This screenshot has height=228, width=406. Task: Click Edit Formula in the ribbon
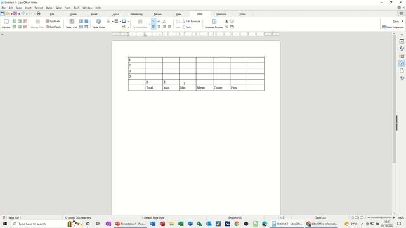pyautogui.click(x=191, y=21)
